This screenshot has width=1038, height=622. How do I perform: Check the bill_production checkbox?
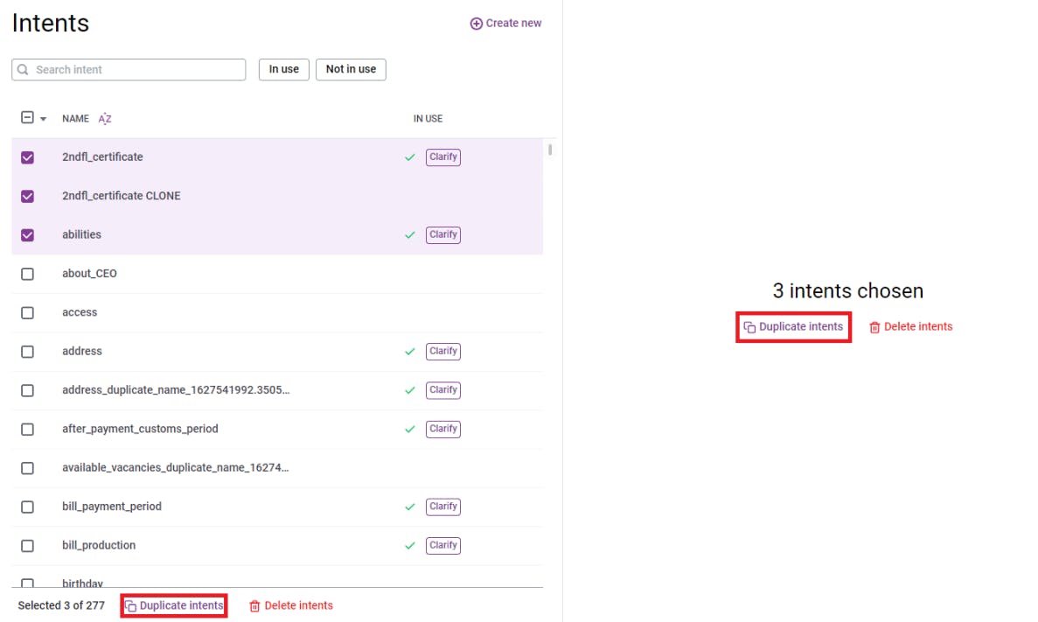click(x=27, y=546)
